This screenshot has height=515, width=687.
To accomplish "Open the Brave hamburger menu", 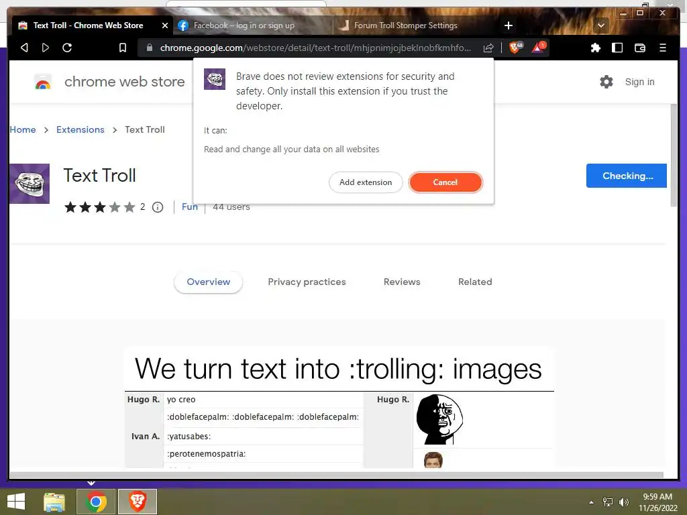I will tap(663, 48).
